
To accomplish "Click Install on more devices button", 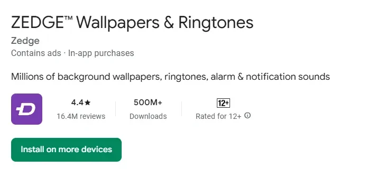I will tap(66, 150).
